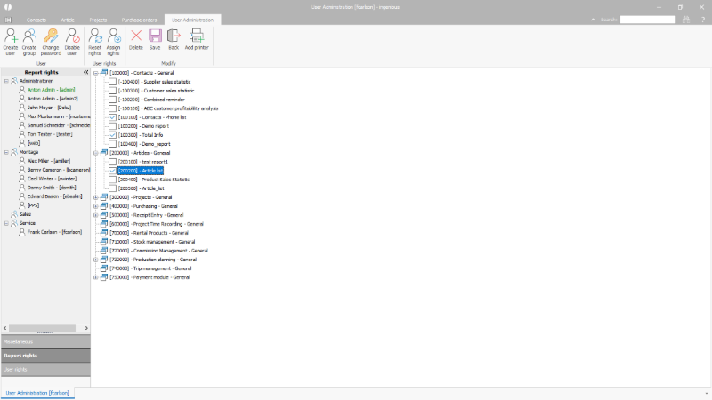The height and width of the screenshot is (400, 712).
Task: Click the Articles - General folder icon
Action: (104, 153)
